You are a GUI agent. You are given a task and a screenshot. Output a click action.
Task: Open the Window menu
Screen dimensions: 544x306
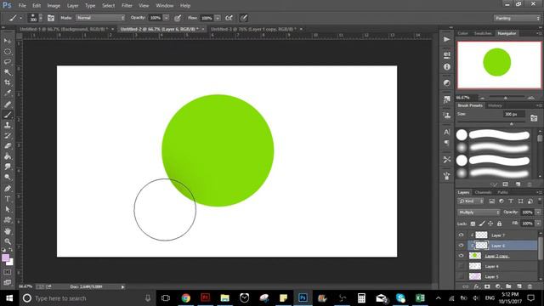(164, 6)
